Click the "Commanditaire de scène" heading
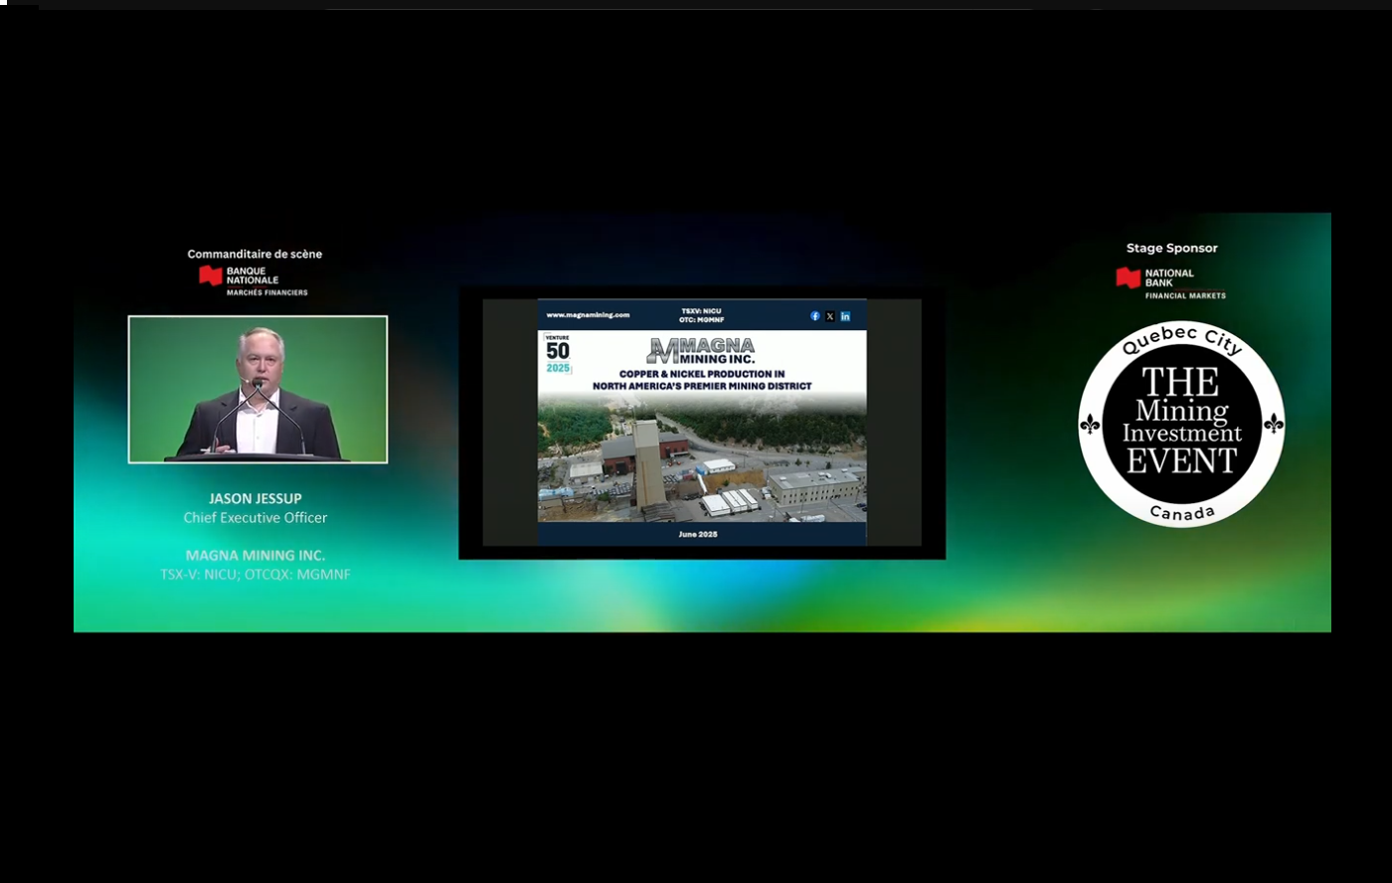The width and height of the screenshot is (1392, 883). 255,254
